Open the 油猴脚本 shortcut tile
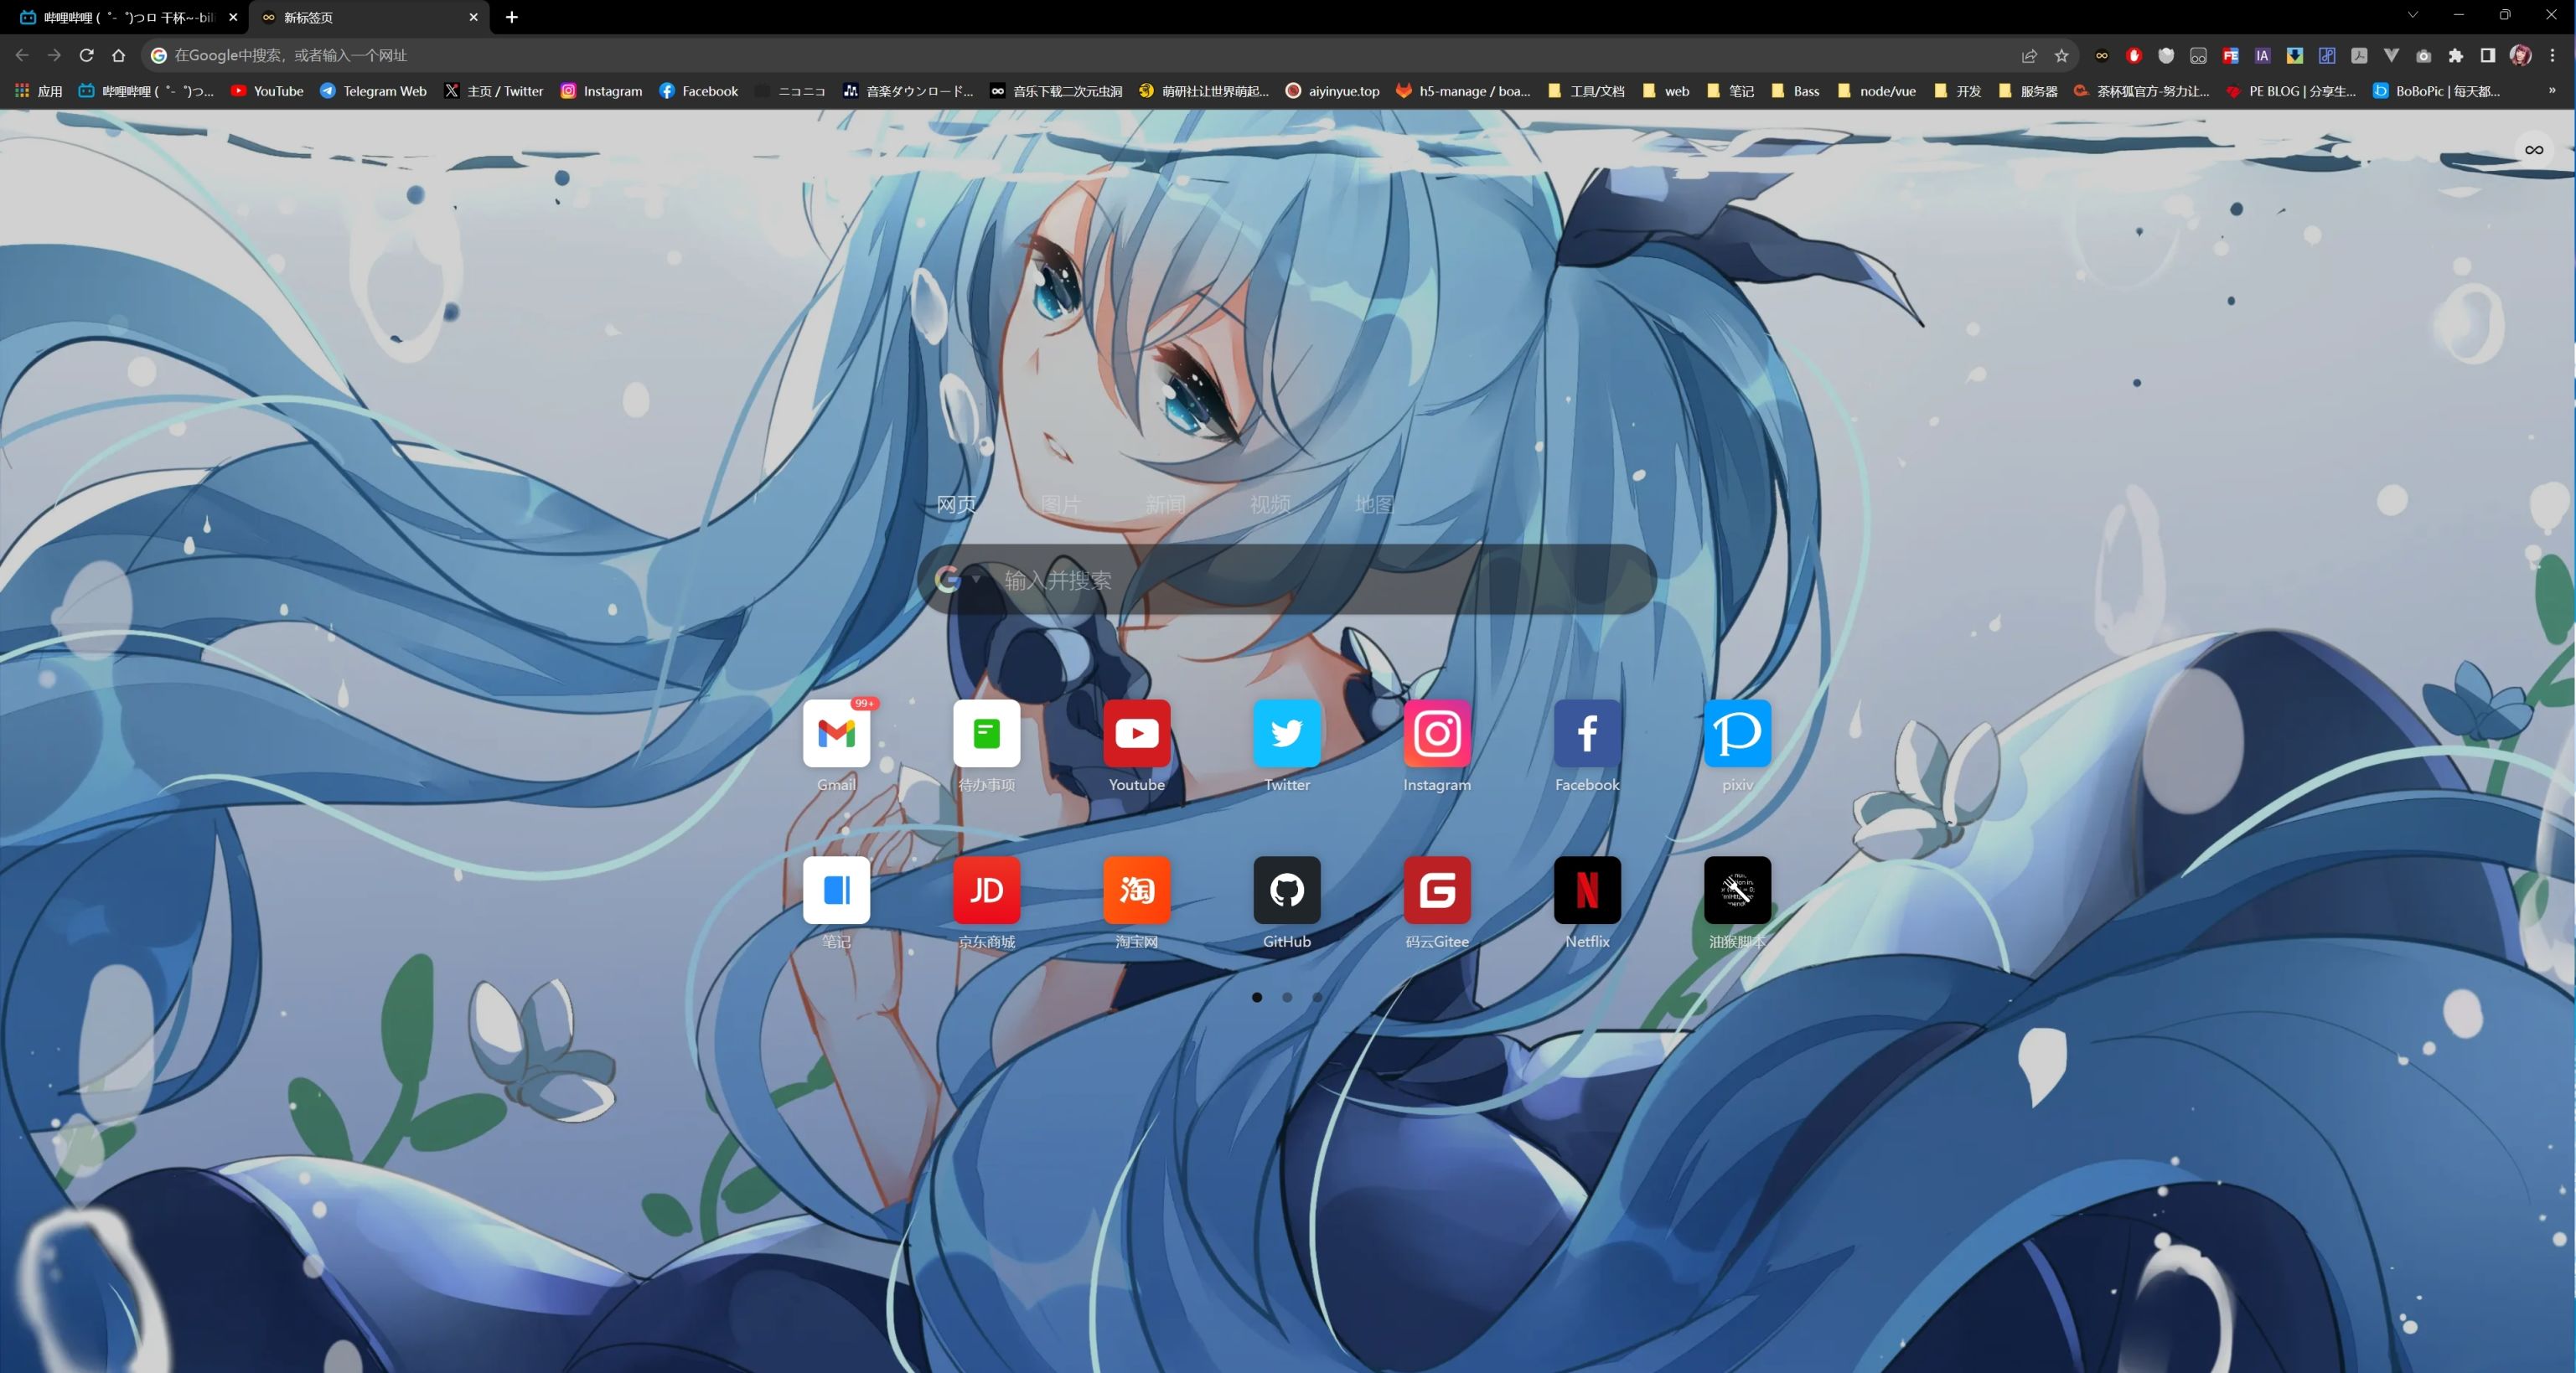Viewport: 2576px width, 1373px height. point(1737,890)
